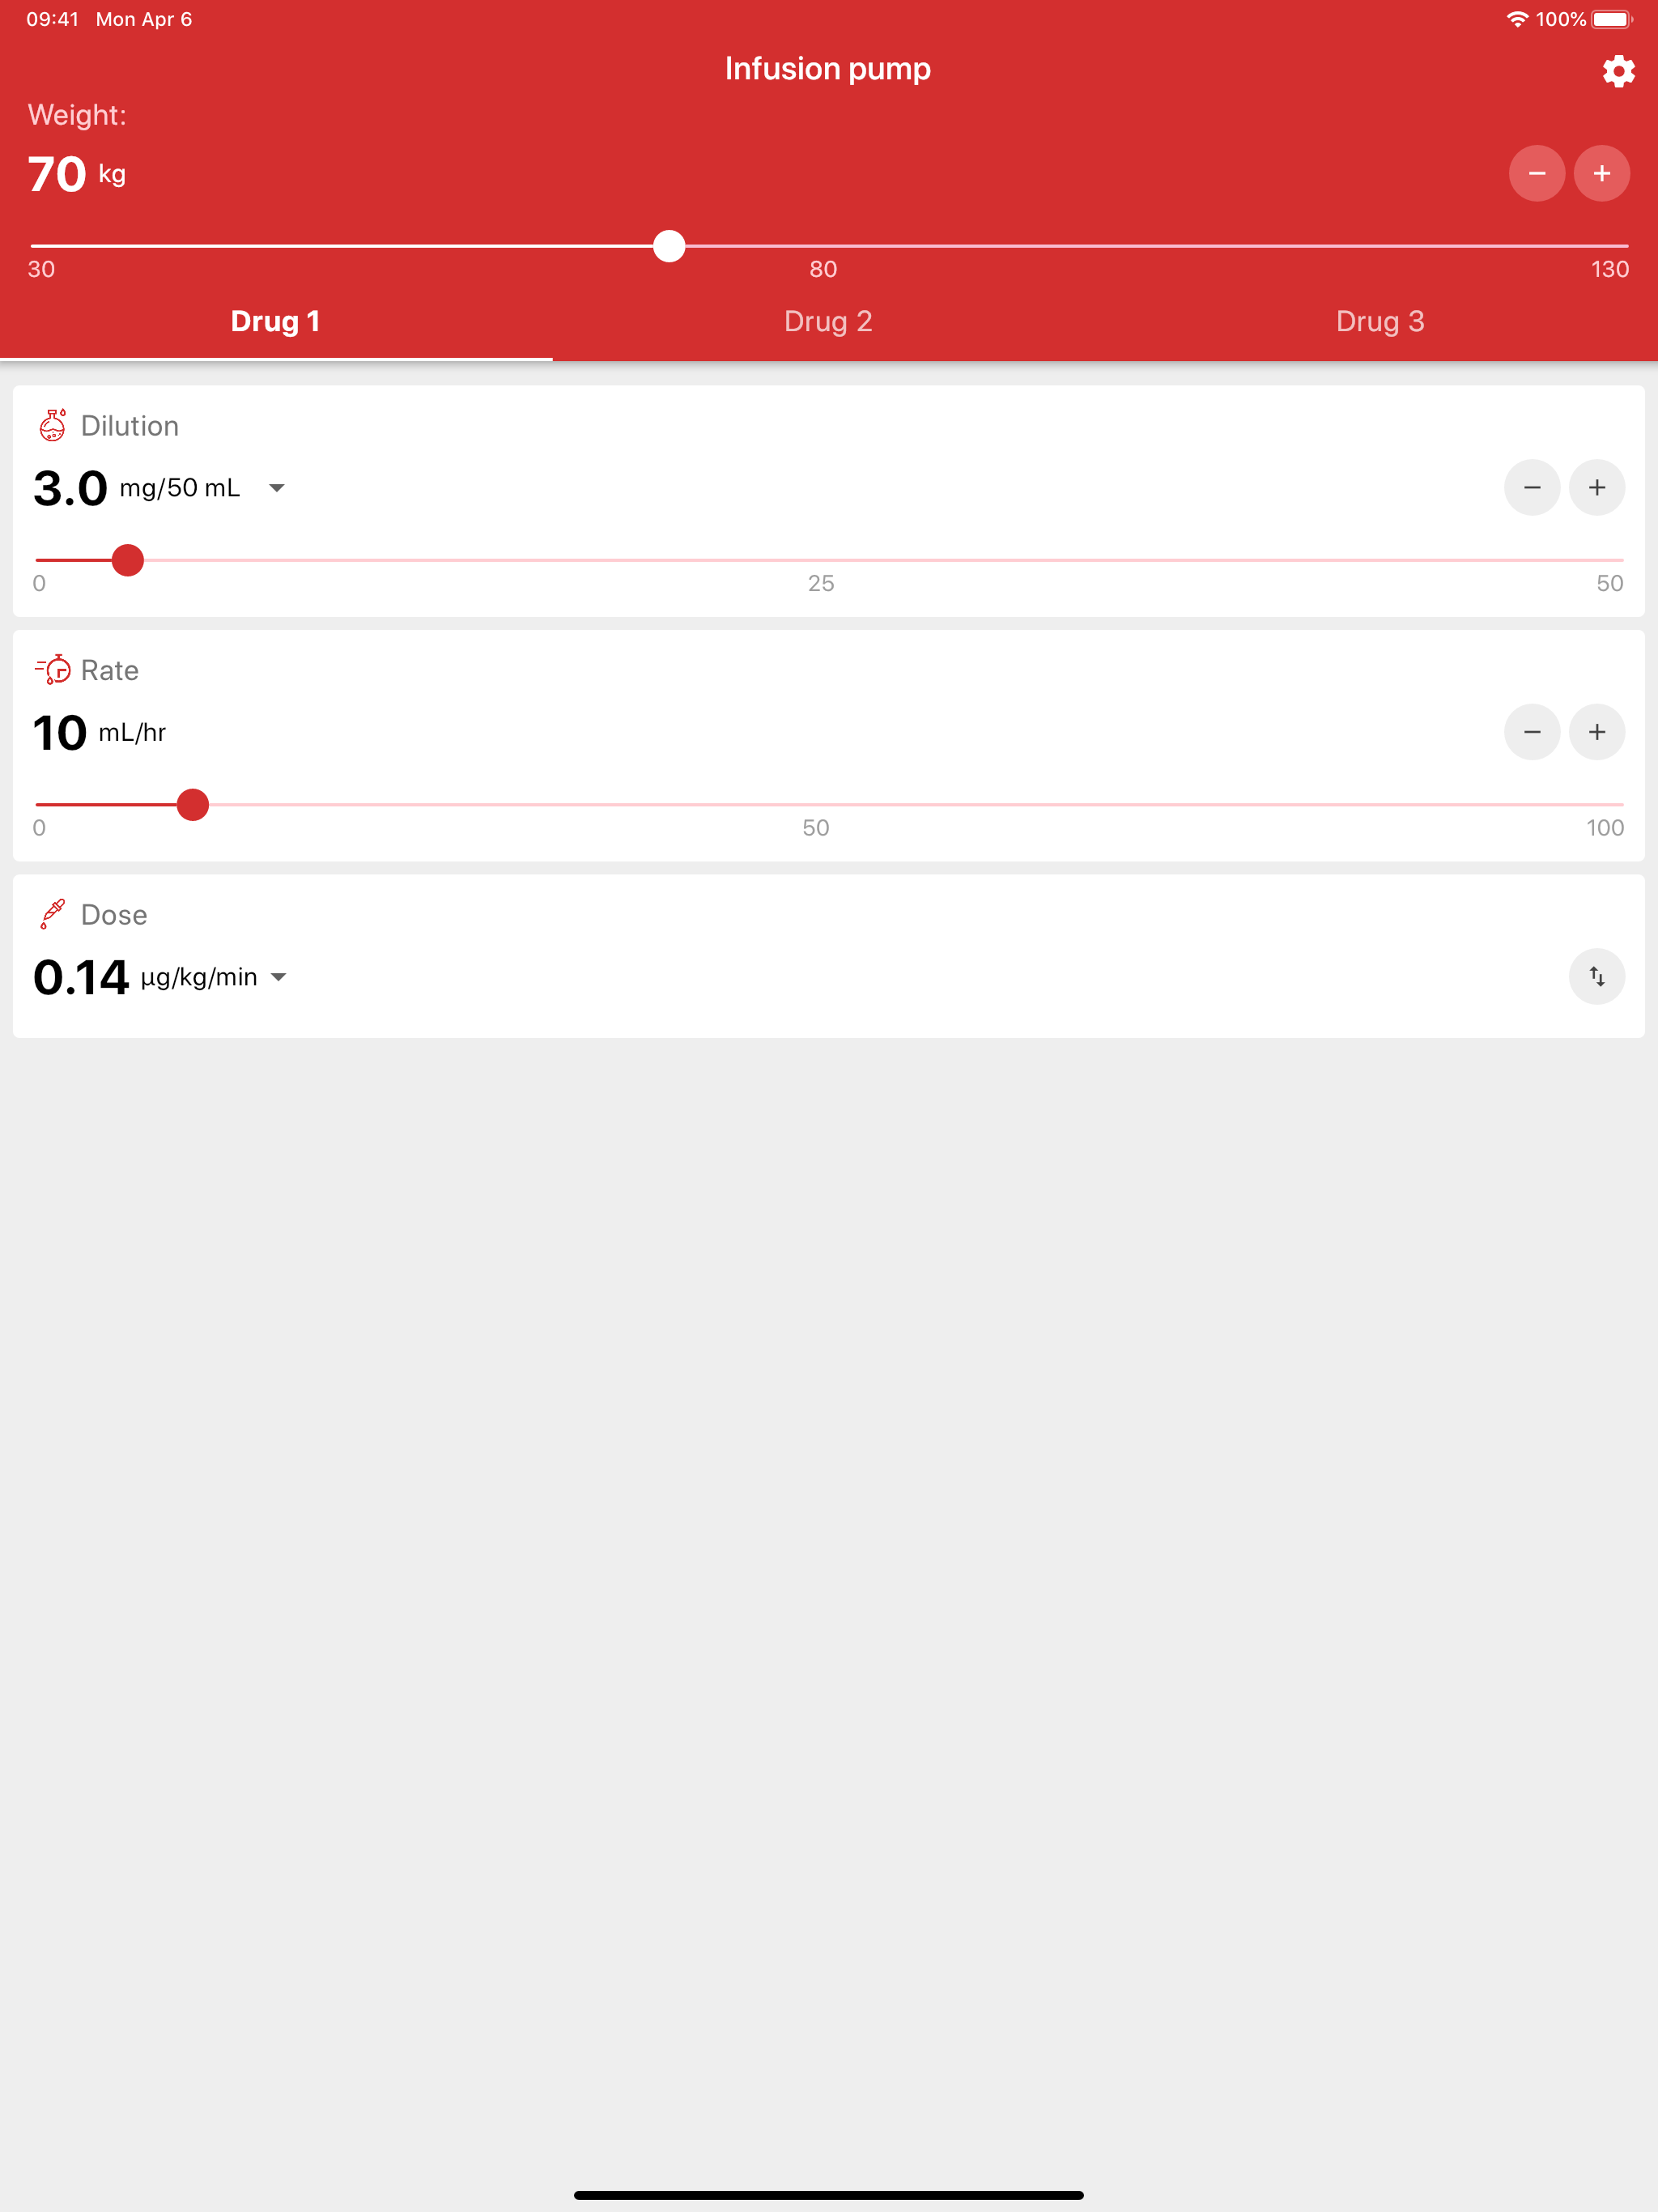1658x2212 pixels.
Task: Lower the rate with the minus icon
Action: [1532, 732]
